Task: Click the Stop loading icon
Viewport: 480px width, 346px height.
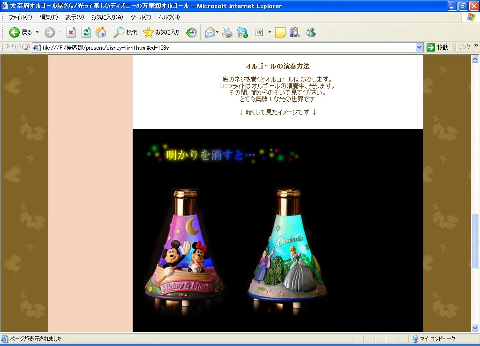Action: 71,32
